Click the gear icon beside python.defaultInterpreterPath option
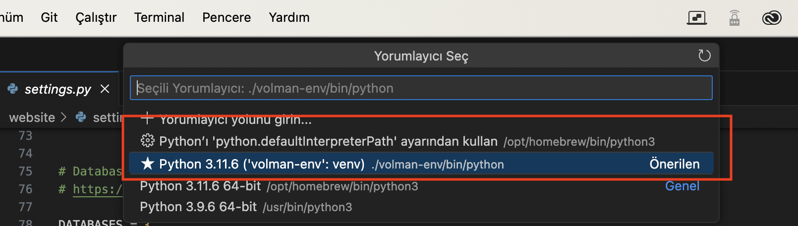Image resolution: width=798 pixels, height=226 pixels. [x=147, y=141]
